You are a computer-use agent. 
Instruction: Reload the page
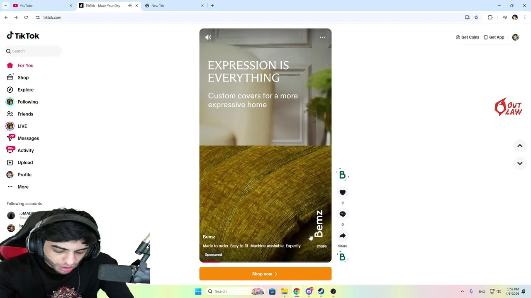(26, 17)
